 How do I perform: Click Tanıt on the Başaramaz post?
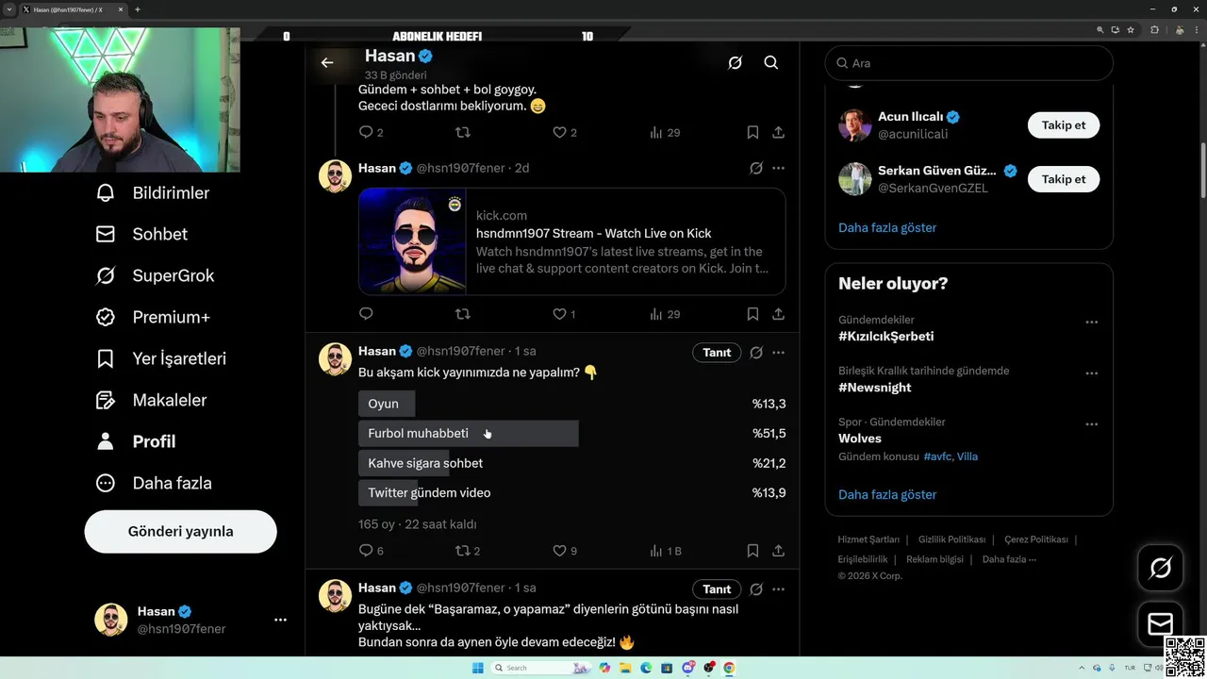tap(717, 589)
